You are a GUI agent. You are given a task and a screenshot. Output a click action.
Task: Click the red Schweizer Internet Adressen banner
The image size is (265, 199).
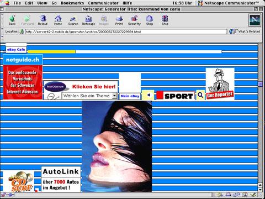(x=23, y=82)
